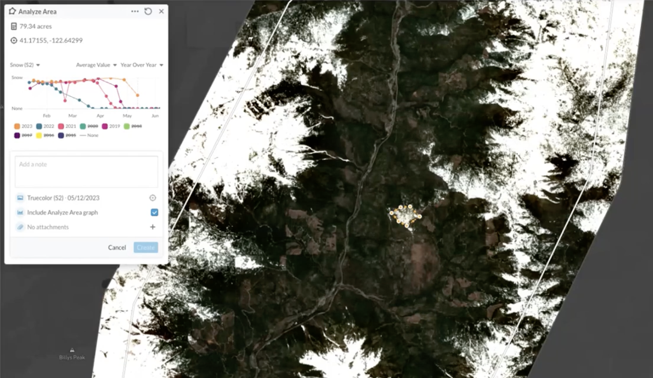The height and width of the screenshot is (378, 653).
Task: Open the Average Value dropdown
Action: [96, 65]
